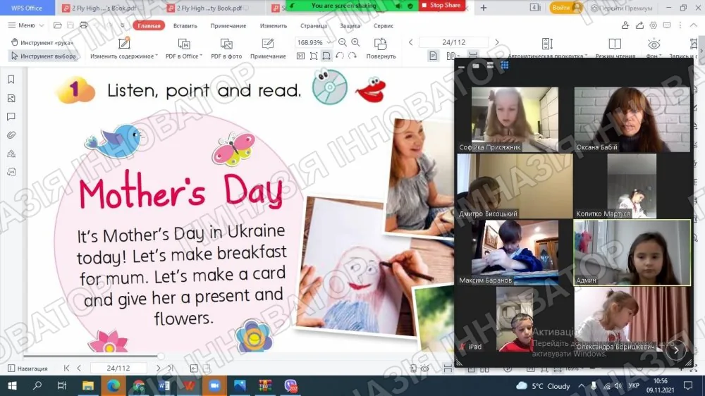Click the Режим чтения reading mode icon
This screenshot has width=705, height=396.
(615, 44)
